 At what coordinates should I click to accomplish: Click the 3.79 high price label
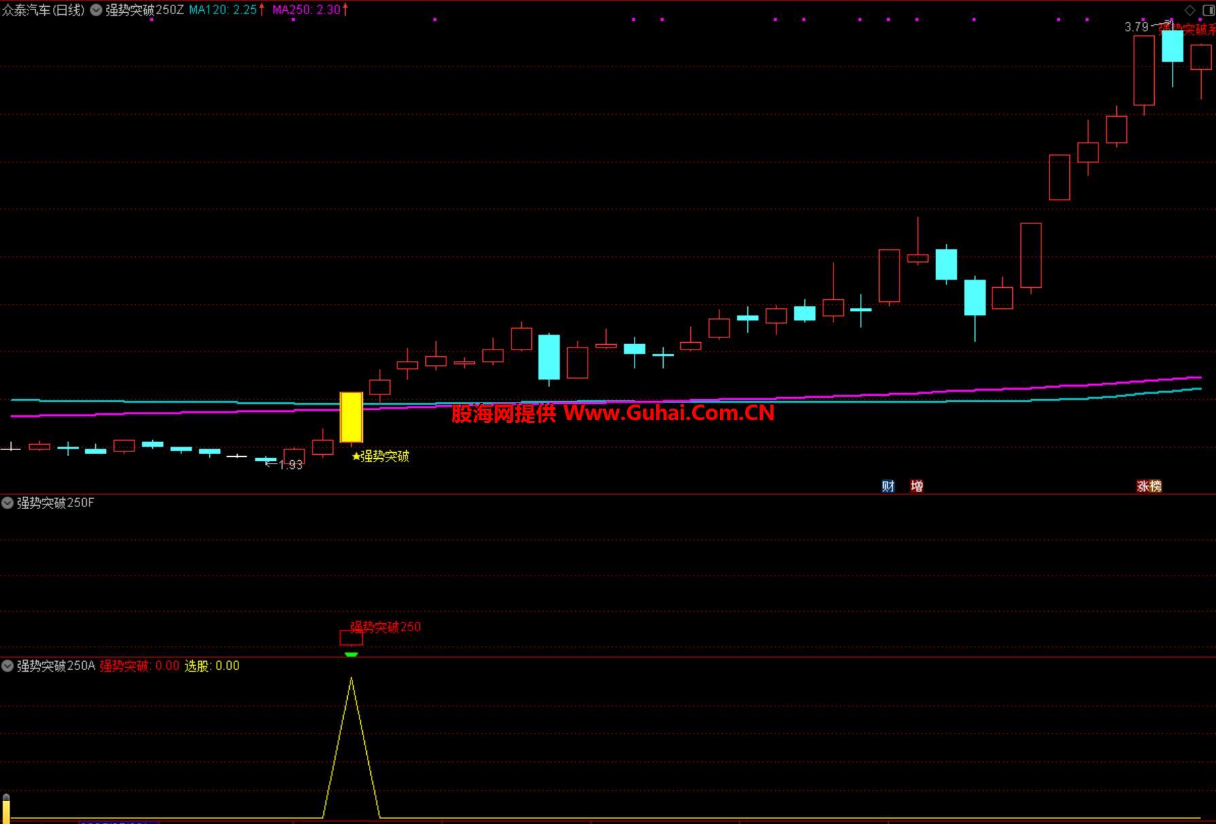1137,27
